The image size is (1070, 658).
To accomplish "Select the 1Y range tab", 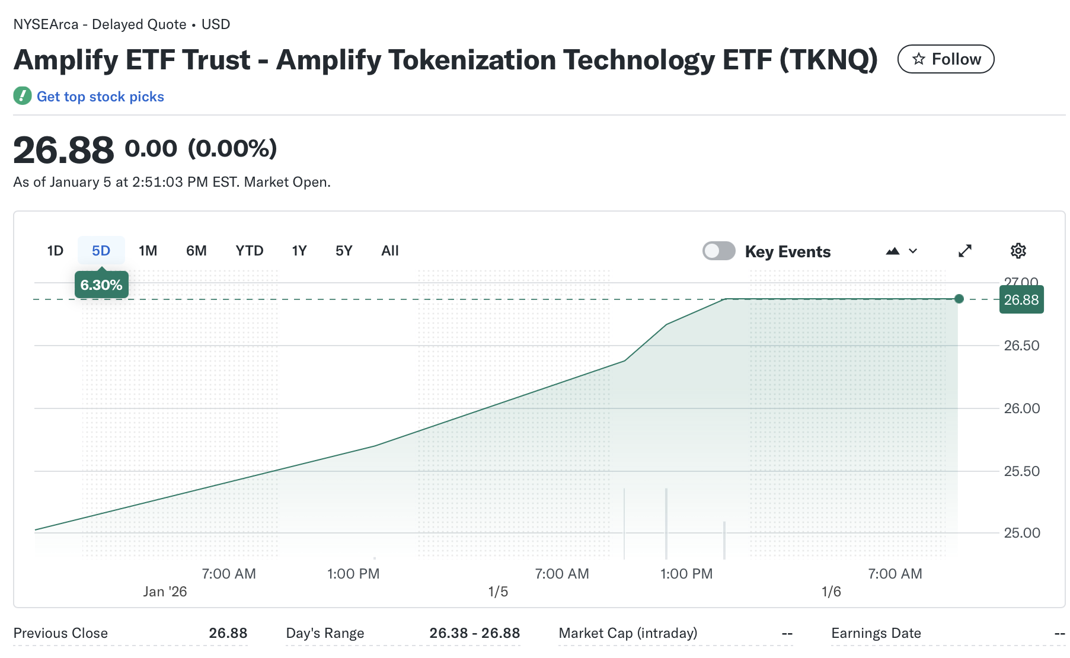I will pos(299,251).
